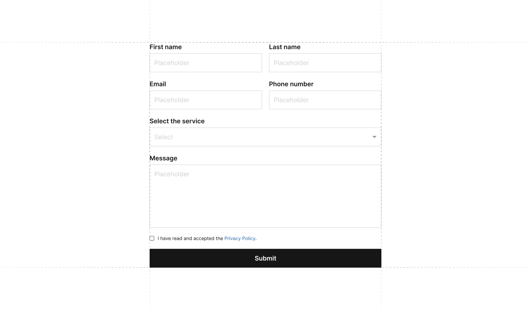
Task: Click the 'Message' field label
Action: 164,158
